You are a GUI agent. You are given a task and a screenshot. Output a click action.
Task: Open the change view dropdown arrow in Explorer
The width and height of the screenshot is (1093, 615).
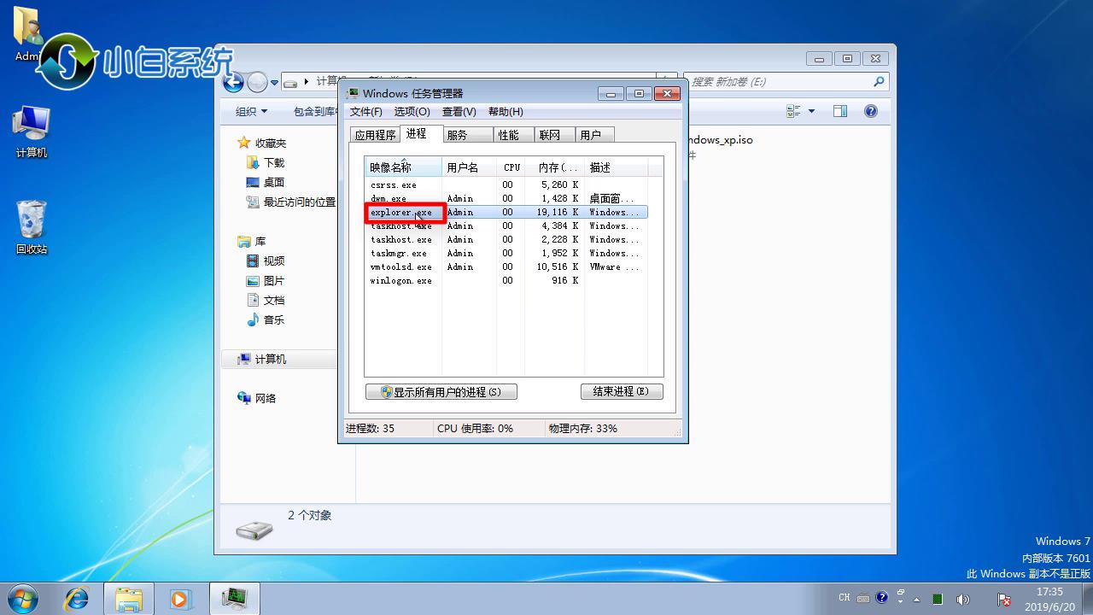tap(811, 112)
